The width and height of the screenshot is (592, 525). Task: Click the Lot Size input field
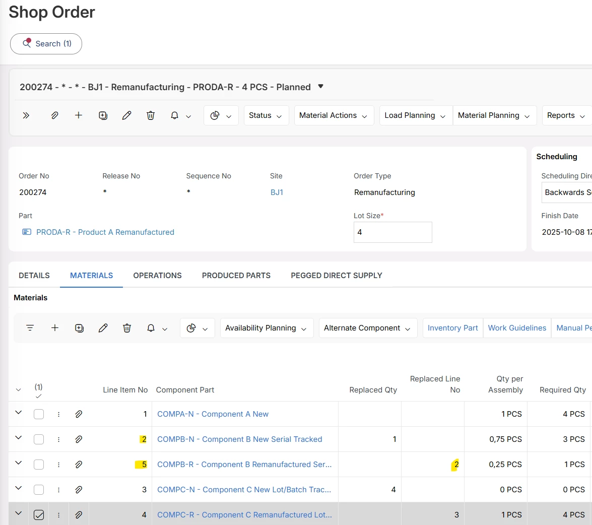coord(392,232)
